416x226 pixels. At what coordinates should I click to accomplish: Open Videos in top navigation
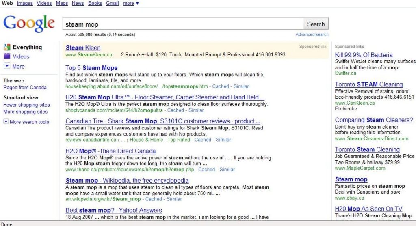click(x=44, y=3)
